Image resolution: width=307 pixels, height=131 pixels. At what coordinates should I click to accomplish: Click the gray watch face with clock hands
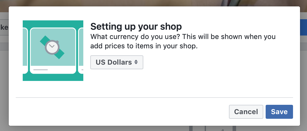[x=52, y=47]
